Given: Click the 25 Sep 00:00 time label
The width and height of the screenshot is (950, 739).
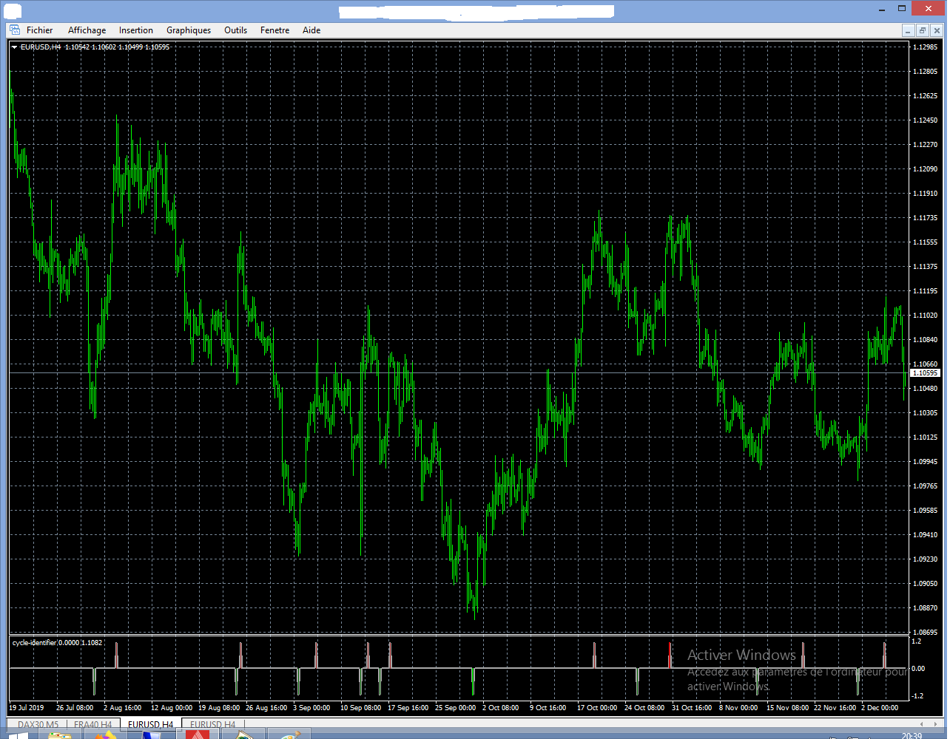Looking at the screenshot, I should coord(455,708).
